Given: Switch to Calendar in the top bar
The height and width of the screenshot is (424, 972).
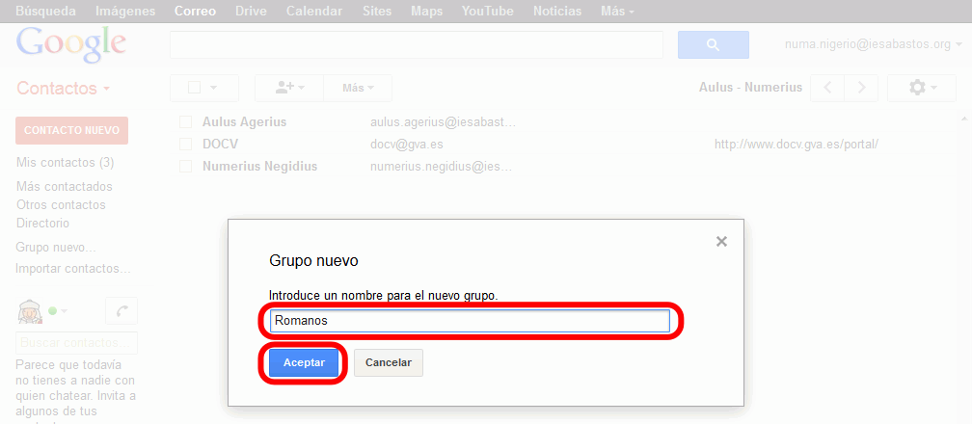Looking at the screenshot, I should pyautogui.click(x=313, y=12).
